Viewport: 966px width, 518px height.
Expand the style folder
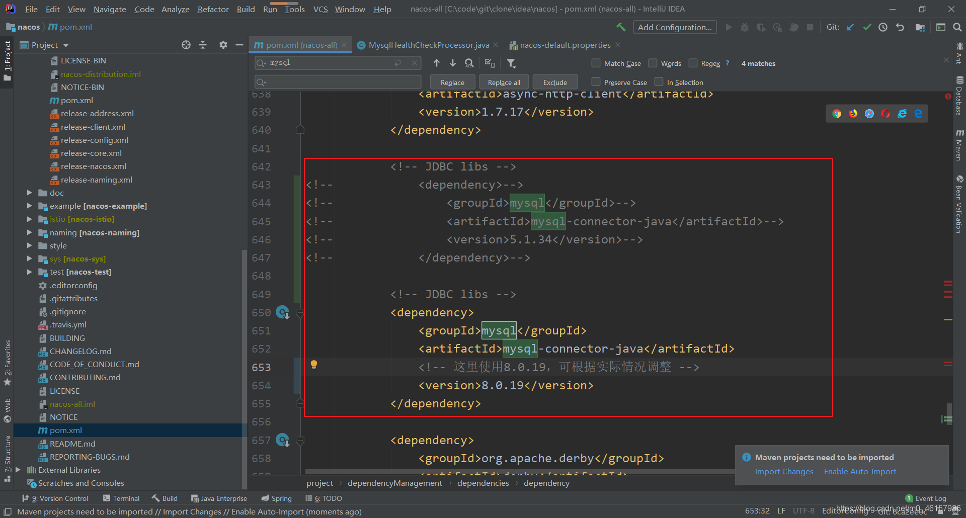click(29, 245)
